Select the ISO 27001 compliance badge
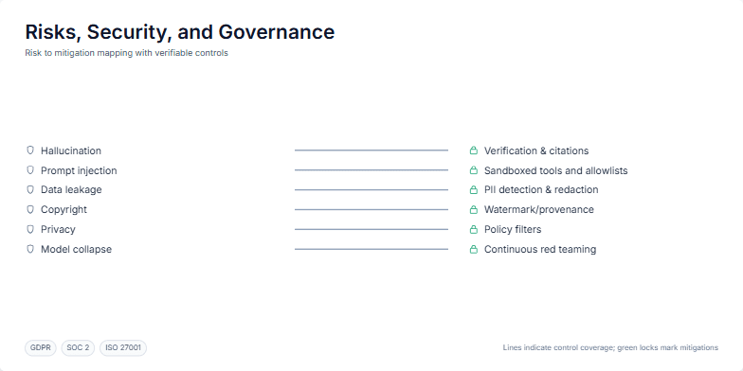 (123, 348)
